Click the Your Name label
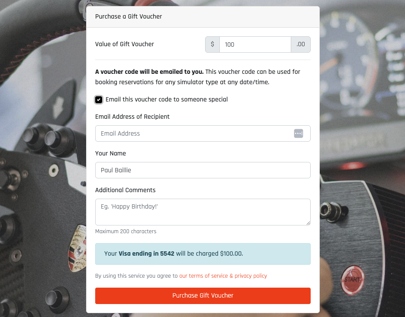 (110, 153)
